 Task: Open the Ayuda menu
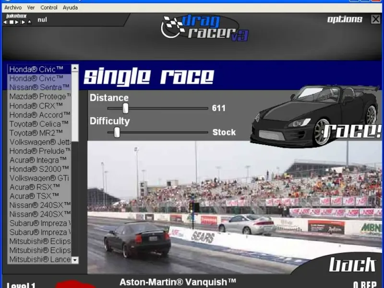click(70, 8)
